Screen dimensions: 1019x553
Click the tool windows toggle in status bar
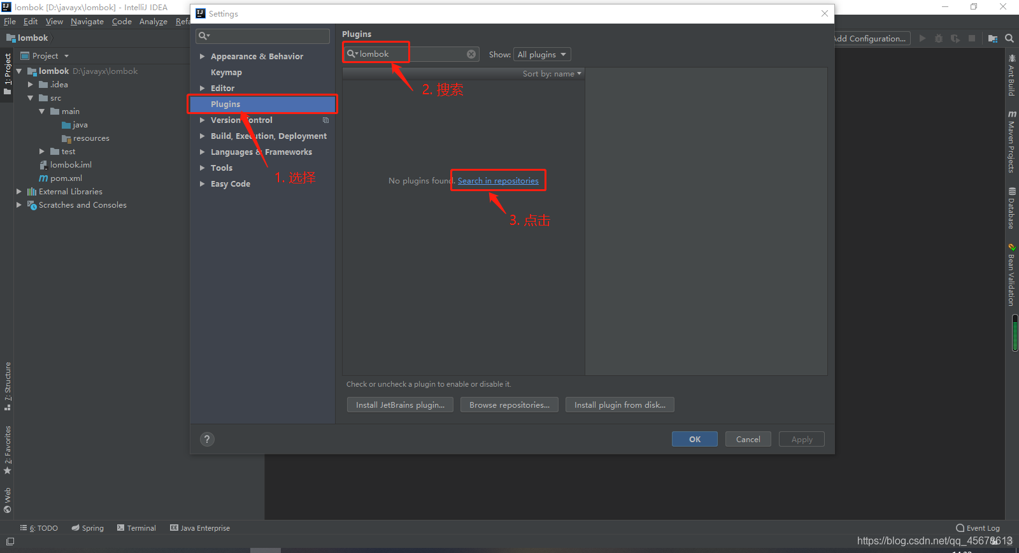[10, 542]
